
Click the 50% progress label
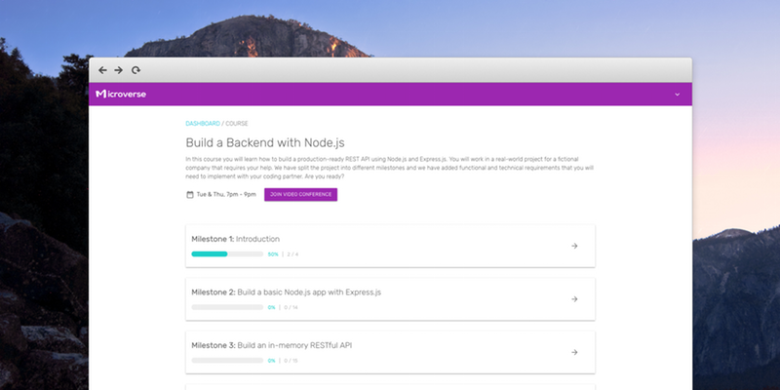click(273, 254)
